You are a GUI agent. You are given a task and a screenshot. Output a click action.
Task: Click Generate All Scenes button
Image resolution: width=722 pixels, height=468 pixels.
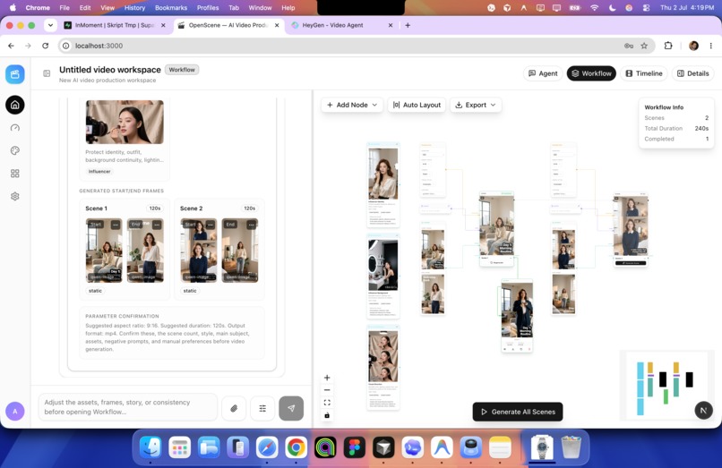tap(518, 412)
